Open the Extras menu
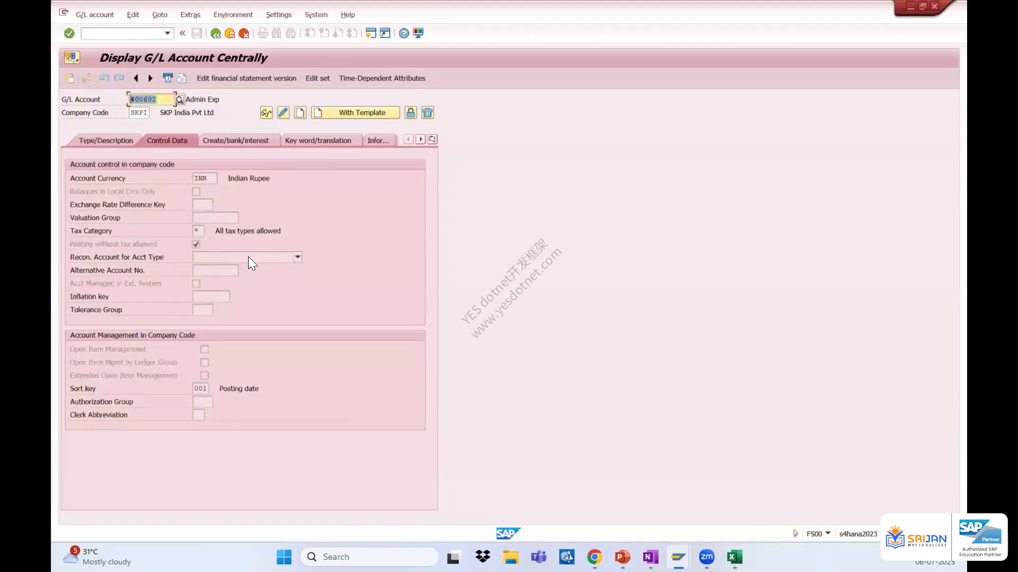Image resolution: width=1018 pixels, height=572 pixels. click(x=190, y=15)
